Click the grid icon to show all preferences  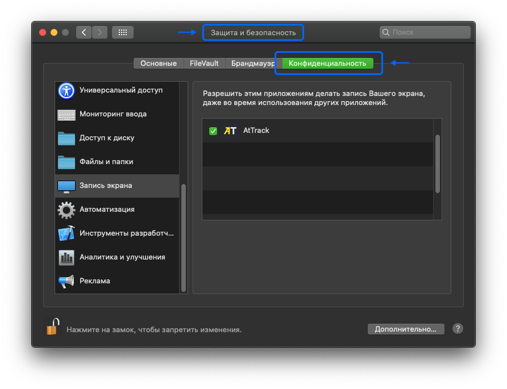pyautogui.click(x=123, y=32)
